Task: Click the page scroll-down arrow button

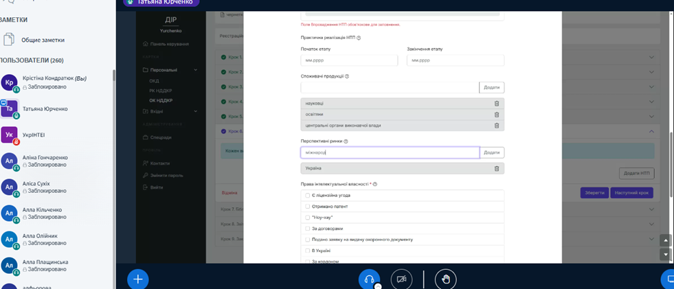Action: (x=664, y=255)
